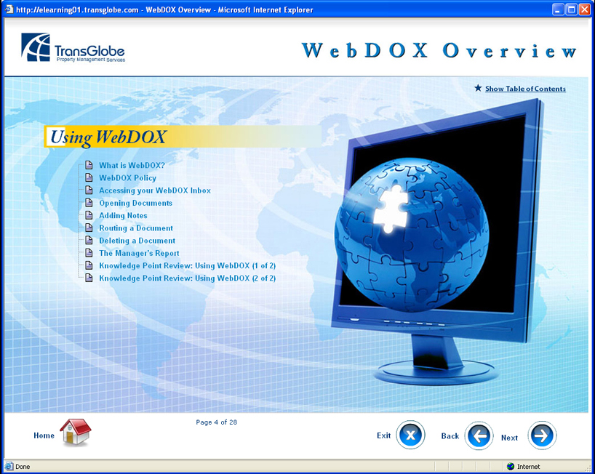Screen dimensions: 595x474
Task: Select the document icon for Adding Notes
Action: (89, 215)
